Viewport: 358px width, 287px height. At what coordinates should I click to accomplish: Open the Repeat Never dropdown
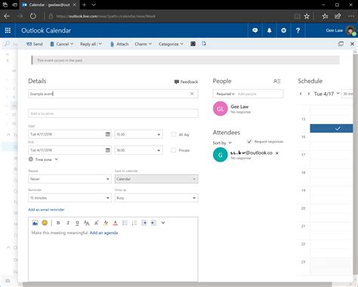(69, 179)
